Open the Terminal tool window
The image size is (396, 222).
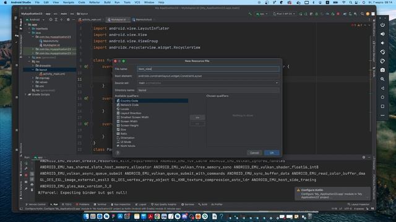click(x=100, y=204)
